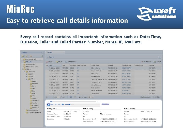Click the second folder toolbar icon

pyautogui.click(x=27, y=56)
